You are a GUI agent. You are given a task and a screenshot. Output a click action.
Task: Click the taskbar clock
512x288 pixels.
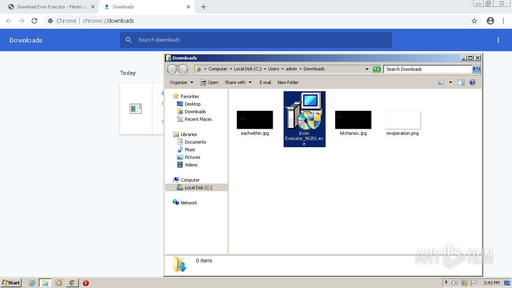click(491, 283)
